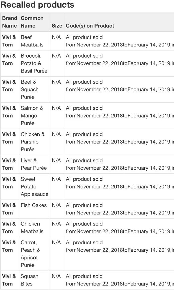Image resolution: width=174 pixels, height=290 pixels.
Task: Select the "Squash Bites" product name
Action: [x=30, y=280]
